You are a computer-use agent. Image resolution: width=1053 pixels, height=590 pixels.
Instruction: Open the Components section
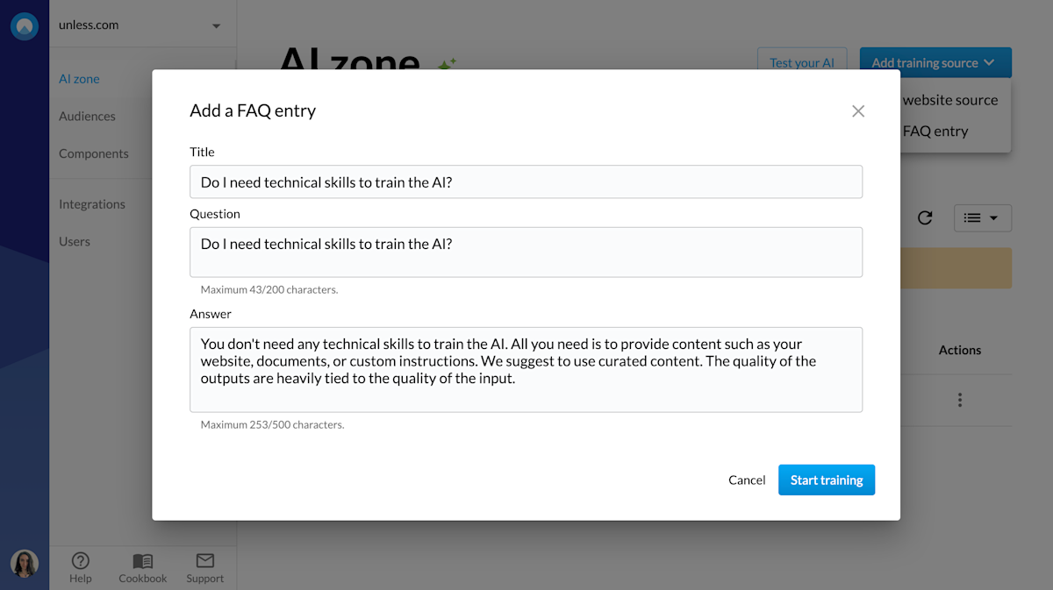coord(94,153)
